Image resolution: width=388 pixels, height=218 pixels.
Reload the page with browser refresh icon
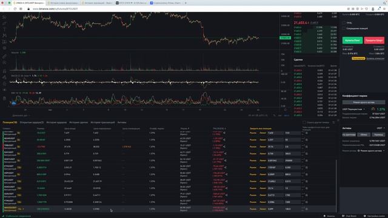[x=15, y=8]
